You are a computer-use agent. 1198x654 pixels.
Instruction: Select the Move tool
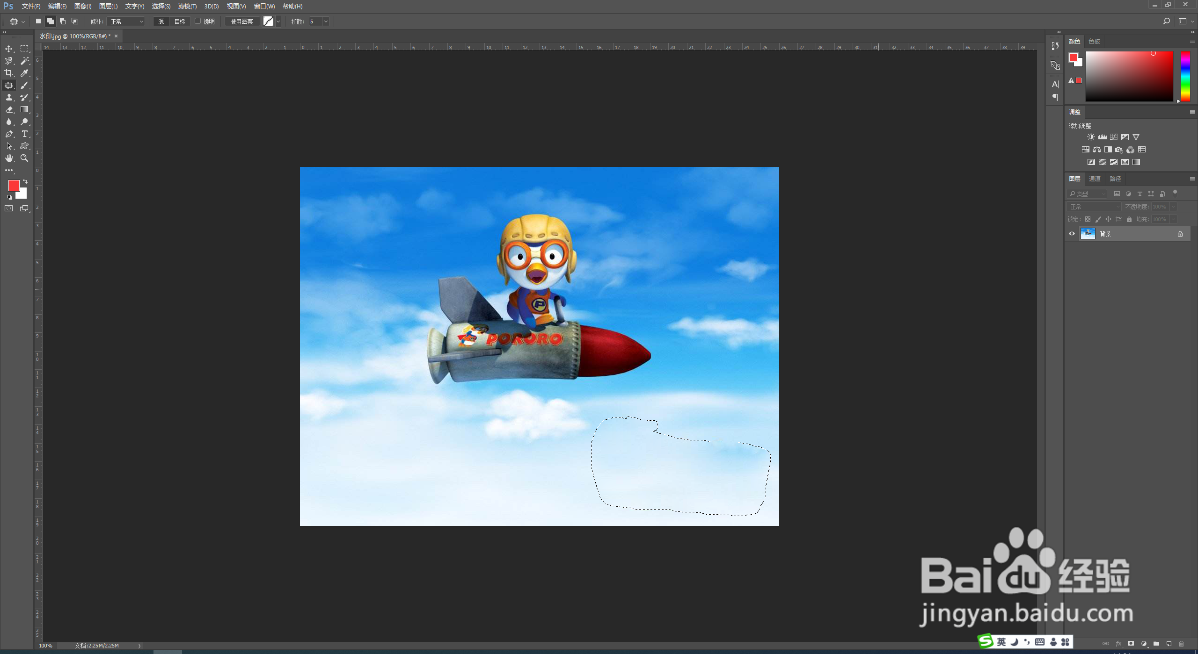click(x=9, y=49)
